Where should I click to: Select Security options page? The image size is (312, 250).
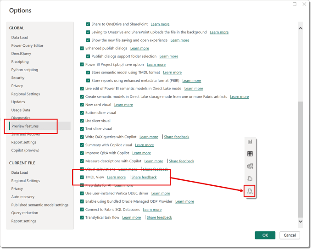click(18, 78)
